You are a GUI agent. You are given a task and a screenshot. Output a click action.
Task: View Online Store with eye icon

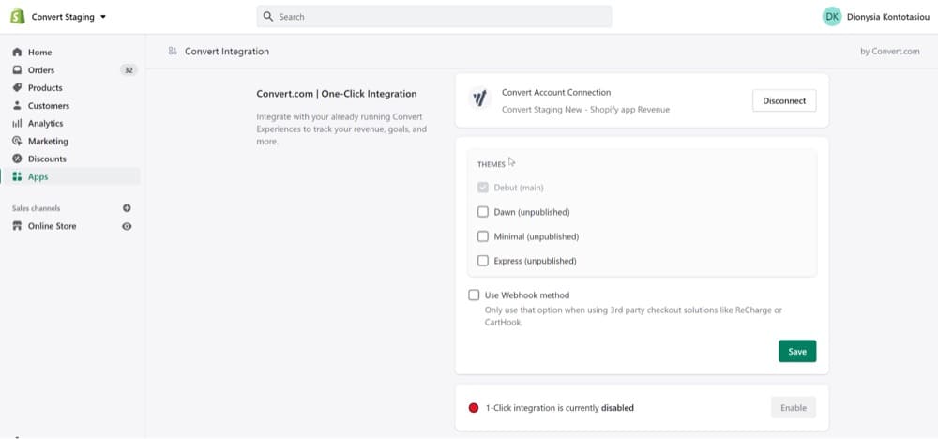pyautogui.click(x=127, y=227)
